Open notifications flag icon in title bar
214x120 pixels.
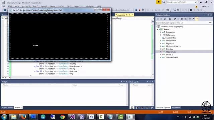click(x=158, y=2)
